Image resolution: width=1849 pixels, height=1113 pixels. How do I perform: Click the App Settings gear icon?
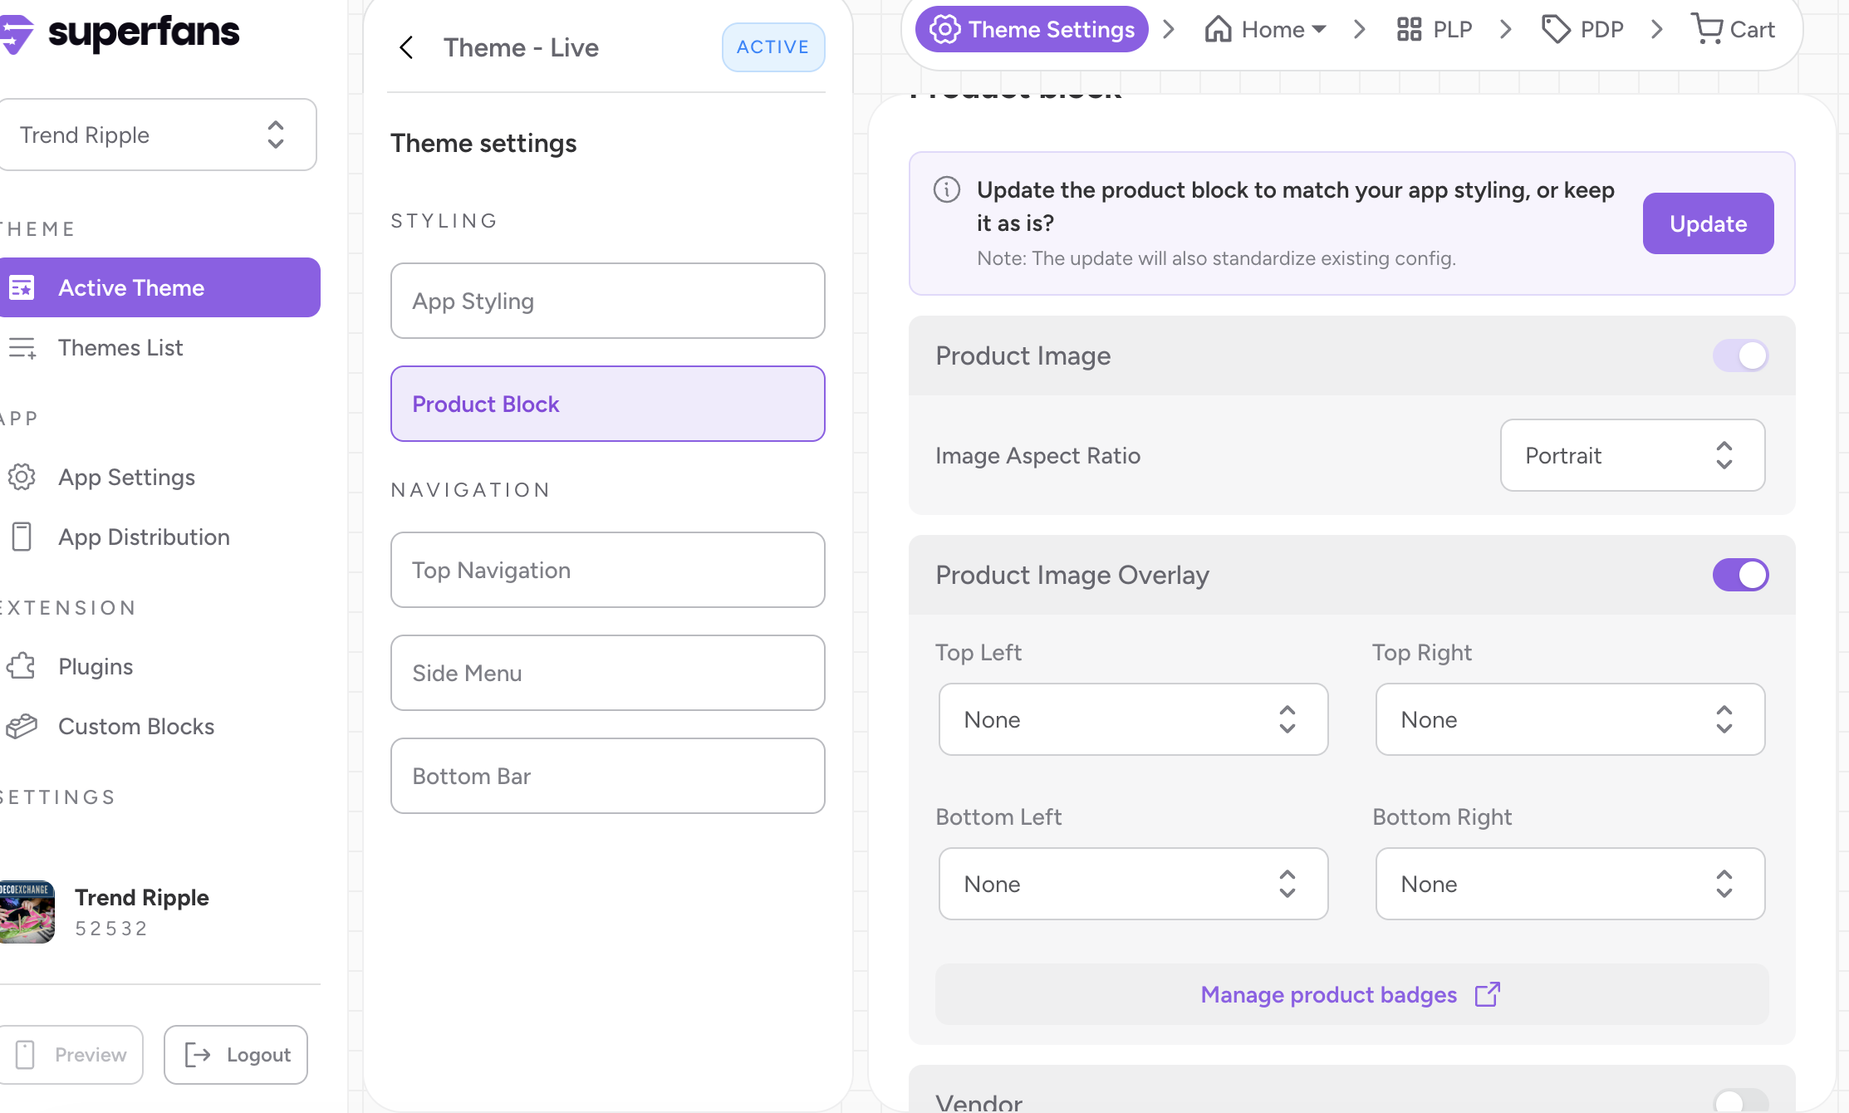(x=22, y=477)
